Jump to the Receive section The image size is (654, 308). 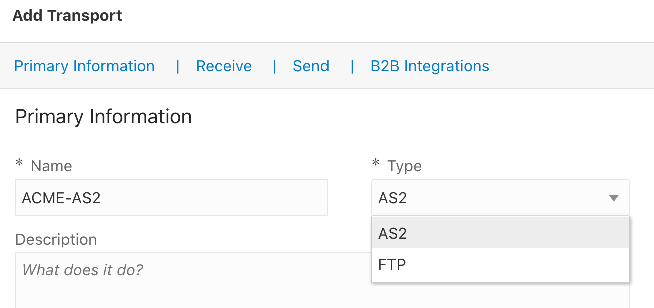click(224, 66)
